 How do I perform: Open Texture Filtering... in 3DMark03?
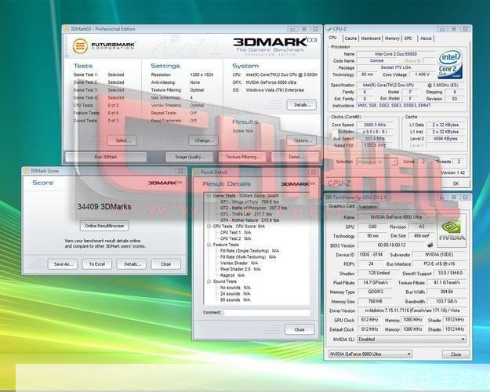click(243, 157)
